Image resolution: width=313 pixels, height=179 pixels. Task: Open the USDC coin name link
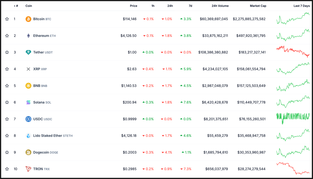(x=38, y=119)
